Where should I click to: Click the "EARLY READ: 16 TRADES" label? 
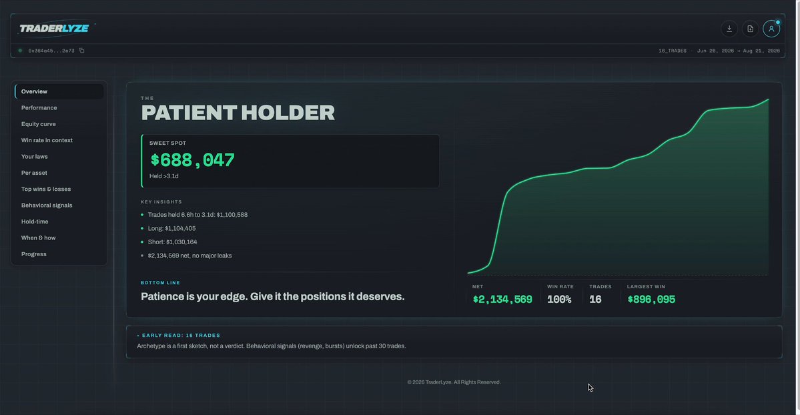(x=181, y=336)
